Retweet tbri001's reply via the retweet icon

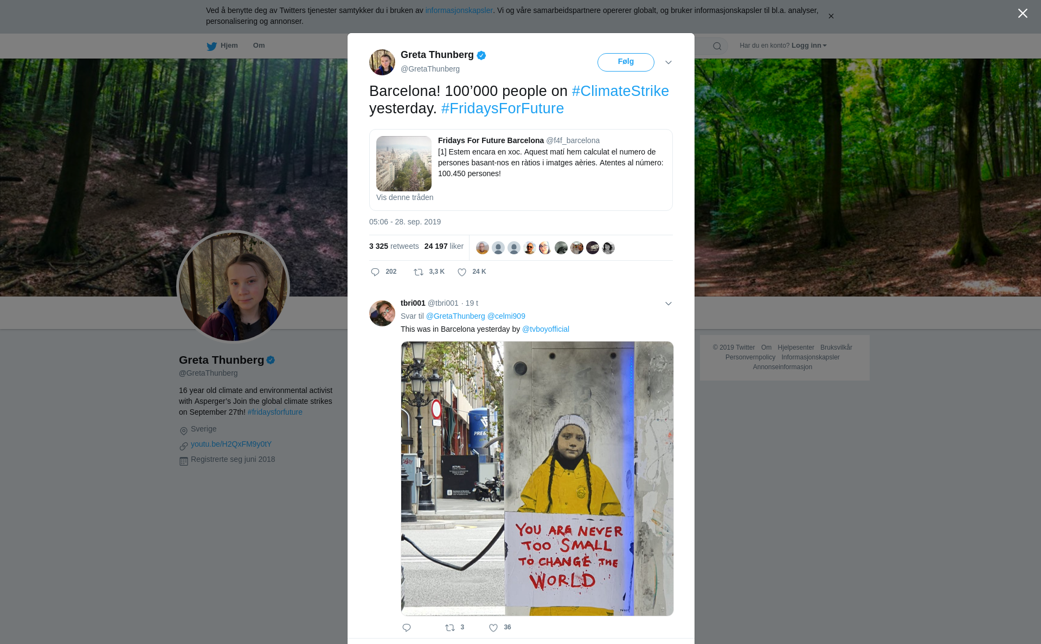(x=450, y=628)
